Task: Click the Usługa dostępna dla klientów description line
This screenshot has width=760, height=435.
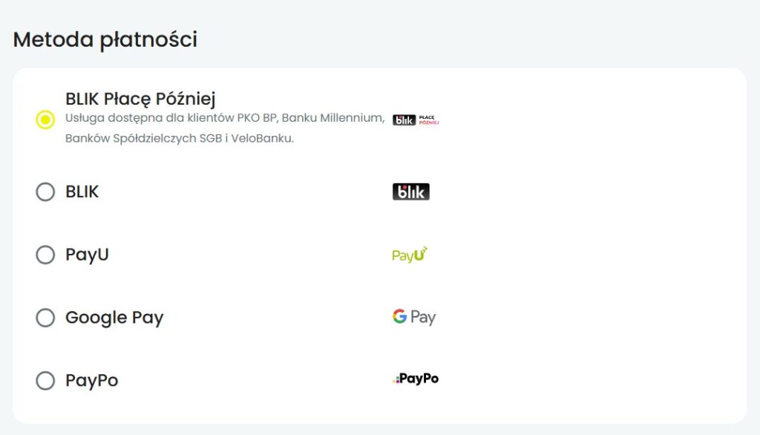Action: tap(225, 118)
